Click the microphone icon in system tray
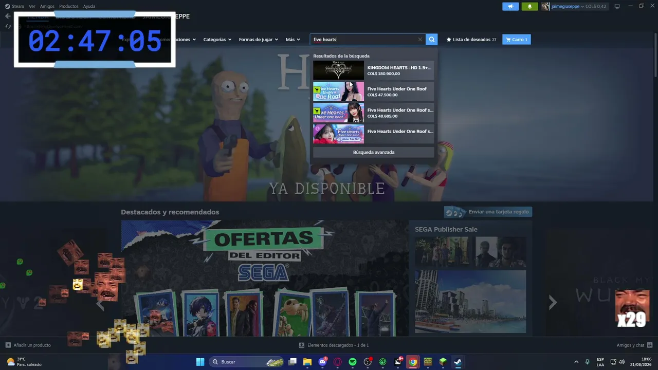658x370 pixels. pos(588,362)
